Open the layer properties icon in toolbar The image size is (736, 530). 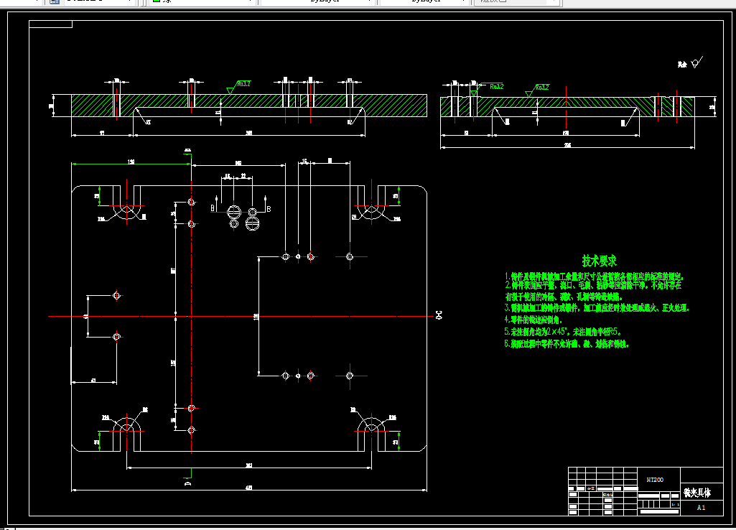point(55,1)
